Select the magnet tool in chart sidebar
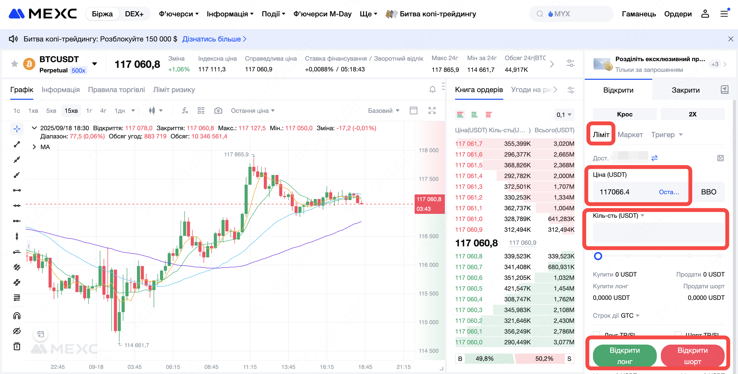 pyautogui.click(x=17, y=316)
